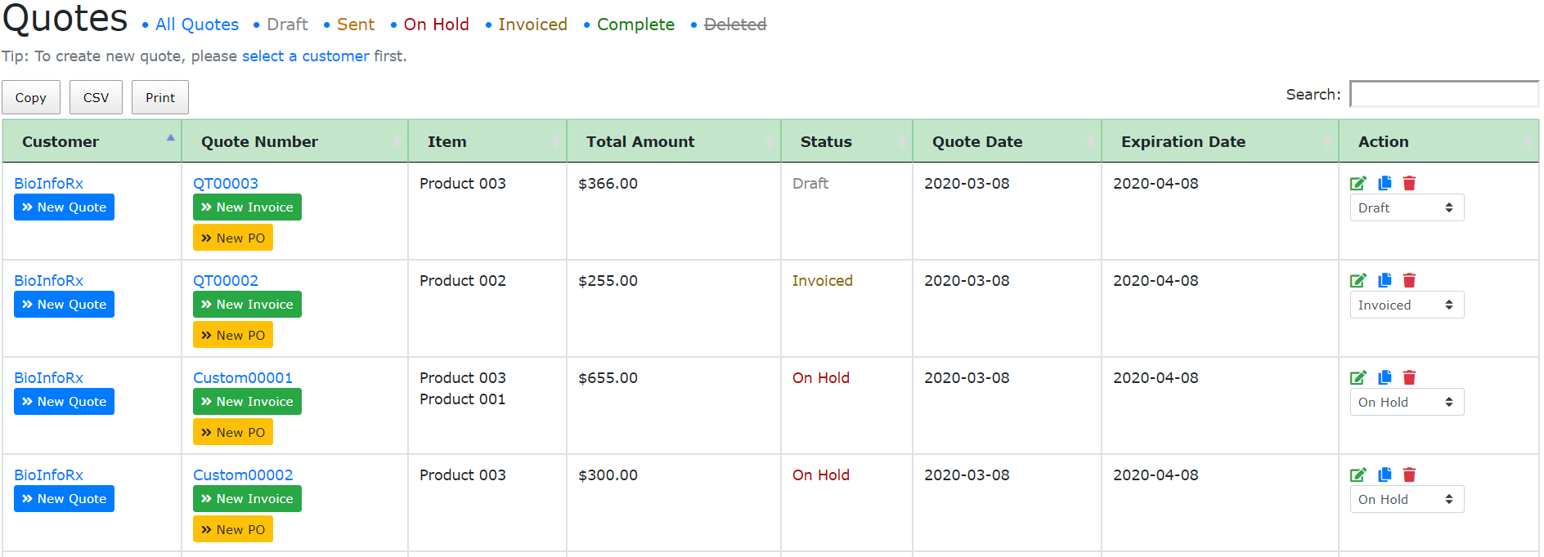Open the Draft status dropdown for QT00003
This screenshot has height=557, width=1544.
[1406, 208]
